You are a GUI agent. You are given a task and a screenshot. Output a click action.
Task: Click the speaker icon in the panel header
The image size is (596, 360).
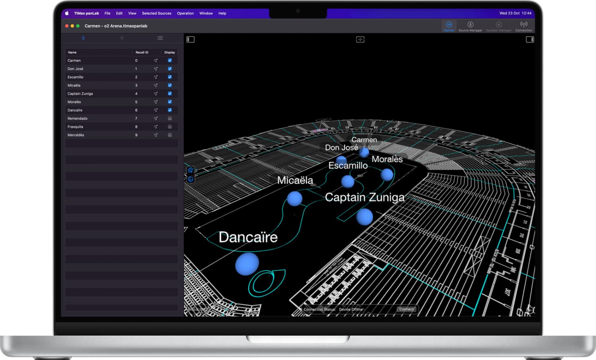click(122, 38)
